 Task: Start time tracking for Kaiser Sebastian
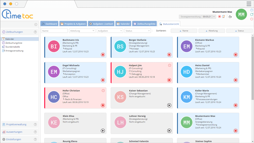click(169, 105)
